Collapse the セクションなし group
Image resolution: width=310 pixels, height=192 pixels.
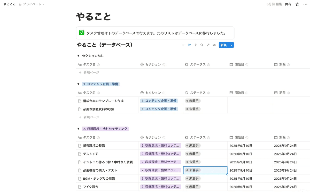coord(78,56)
